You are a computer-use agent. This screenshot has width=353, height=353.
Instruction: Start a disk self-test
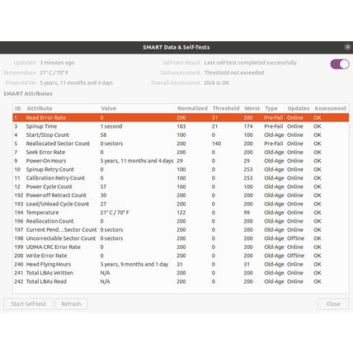point(29,304)
